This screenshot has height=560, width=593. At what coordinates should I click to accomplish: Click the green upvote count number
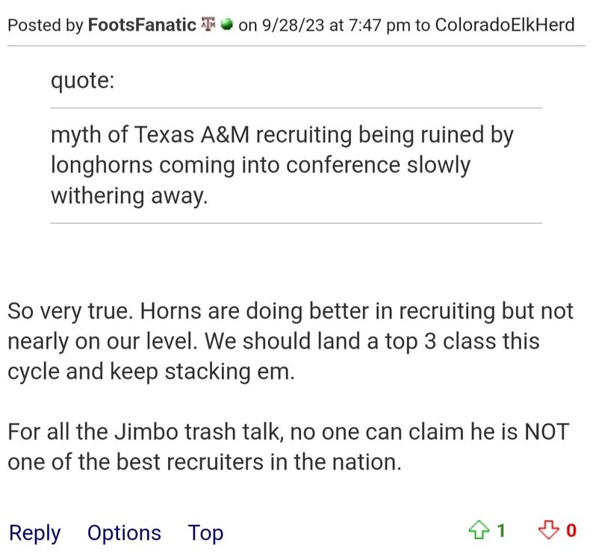pos(501,531)
